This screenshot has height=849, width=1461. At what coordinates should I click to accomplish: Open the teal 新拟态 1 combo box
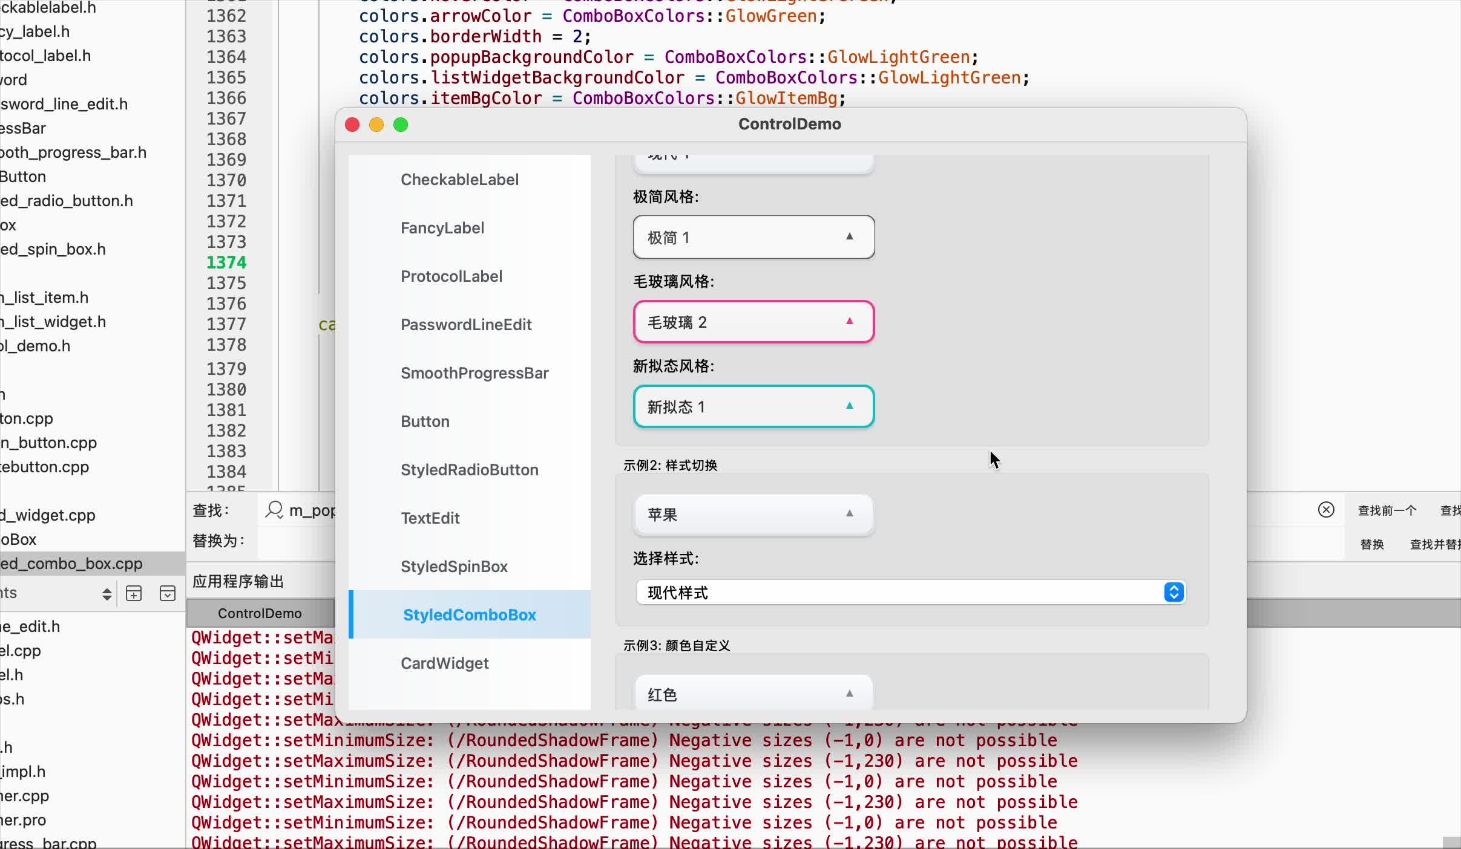point(753,406)
